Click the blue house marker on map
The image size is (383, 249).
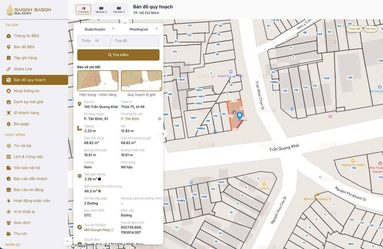(x=239, y=116)
